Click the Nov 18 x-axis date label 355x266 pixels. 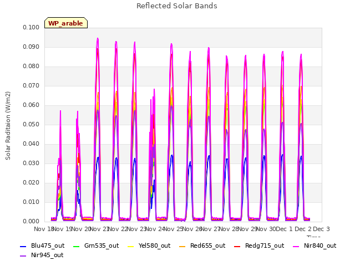[x=44, y=229]
